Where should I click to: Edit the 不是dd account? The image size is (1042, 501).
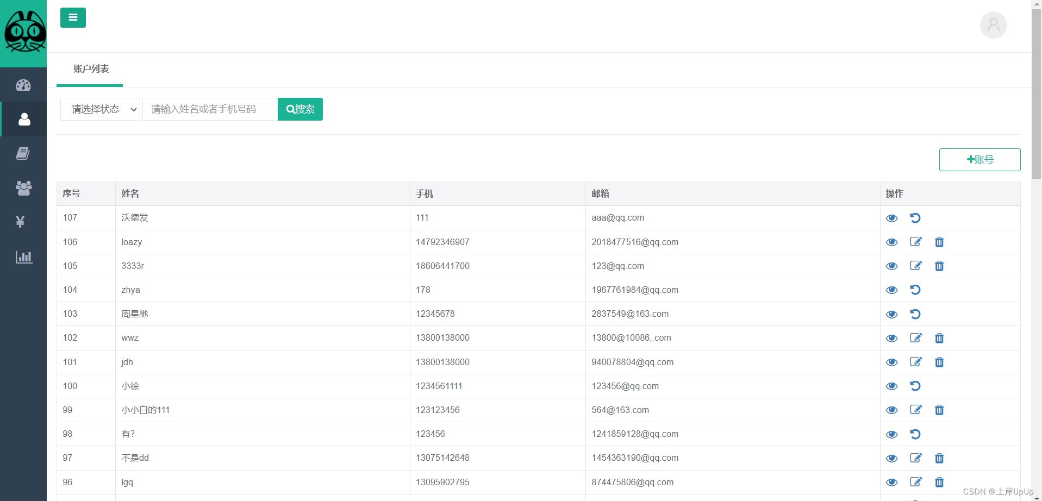pos(916,458)
